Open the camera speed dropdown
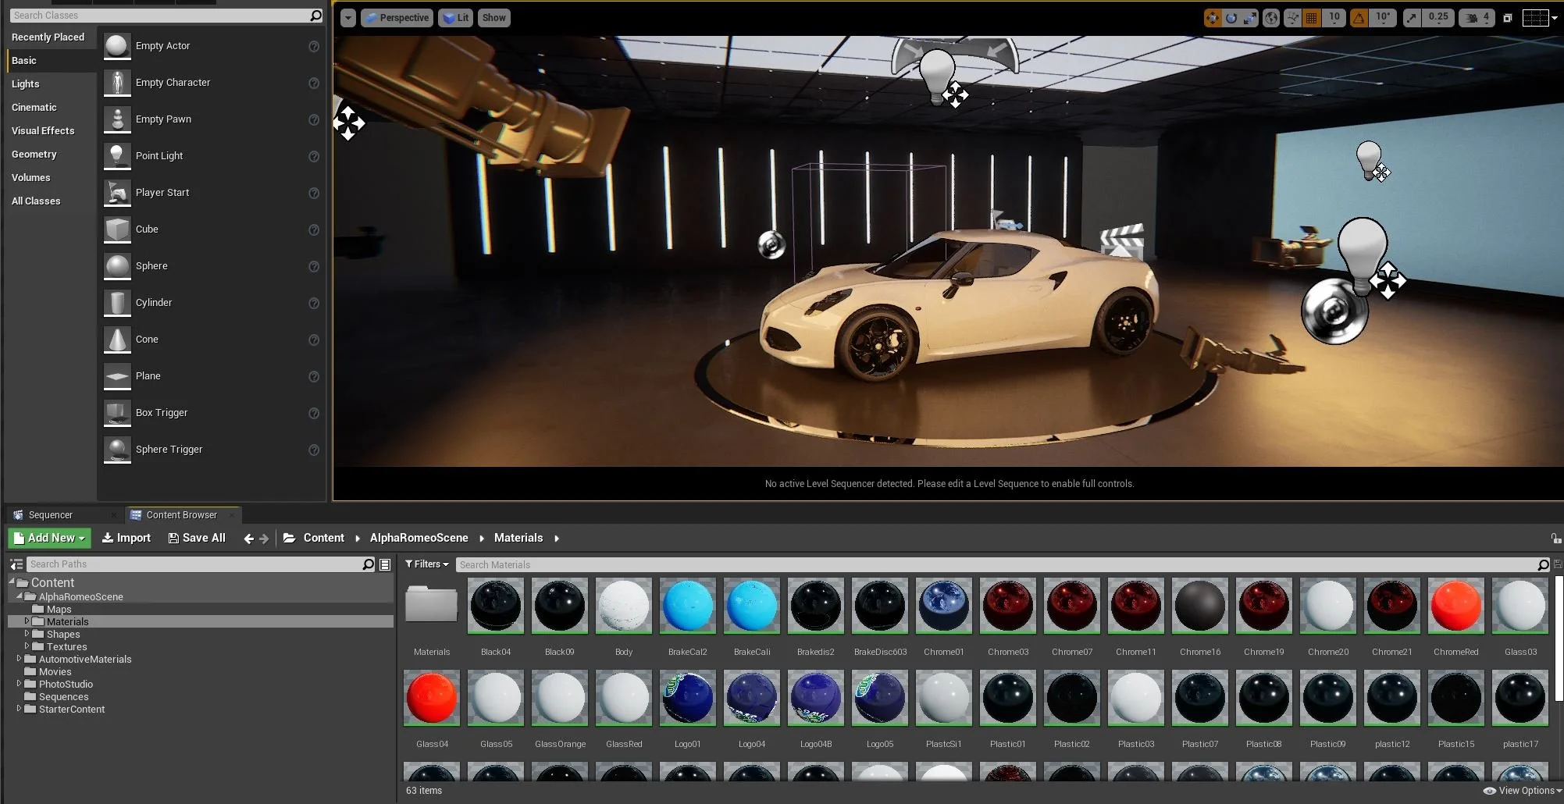This screenshot has width=1564, height=804. (x=1477, y=18)
